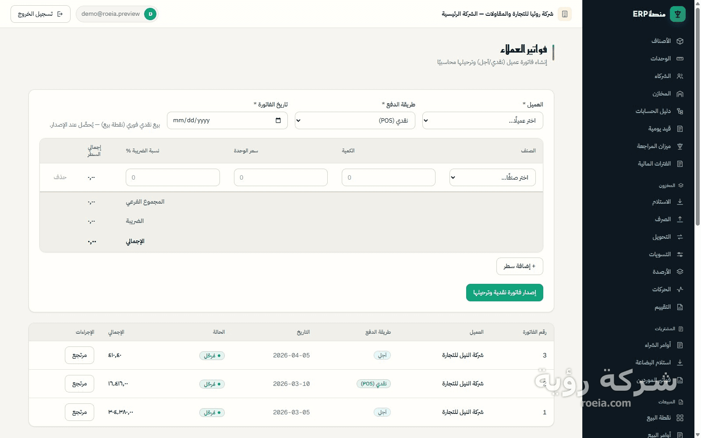The image size is (701, 438).
Task: Click the نقطة البيع grid icon
Action: (x=680, y=418)
